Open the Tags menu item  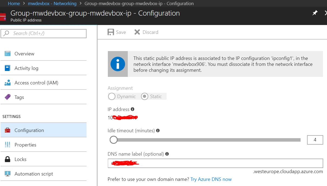pos(43,97)
